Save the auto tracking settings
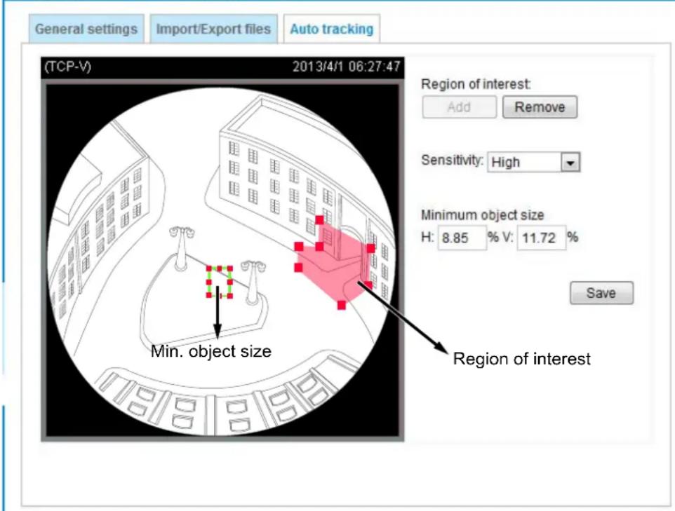This screenshot has height=511, width=675. 601,293
